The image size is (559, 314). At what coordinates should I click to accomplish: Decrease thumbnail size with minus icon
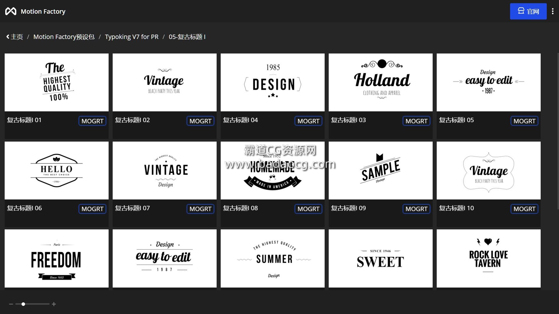tap(11, 304)
